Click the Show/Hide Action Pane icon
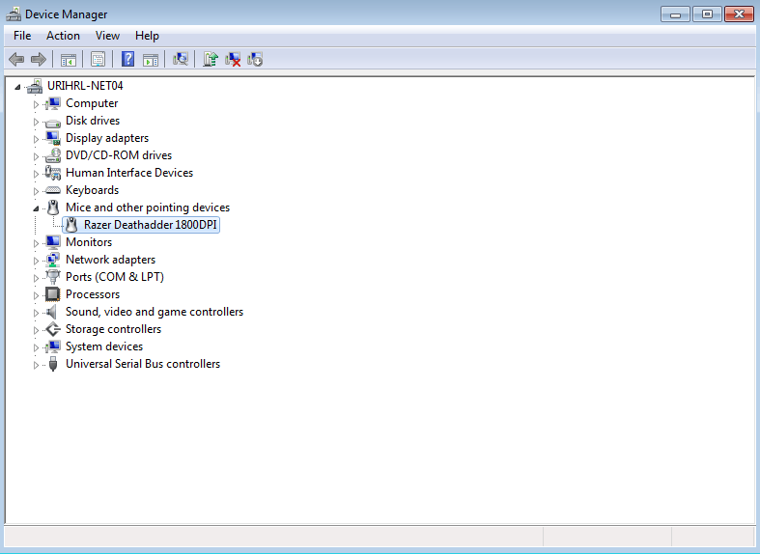 151,60
